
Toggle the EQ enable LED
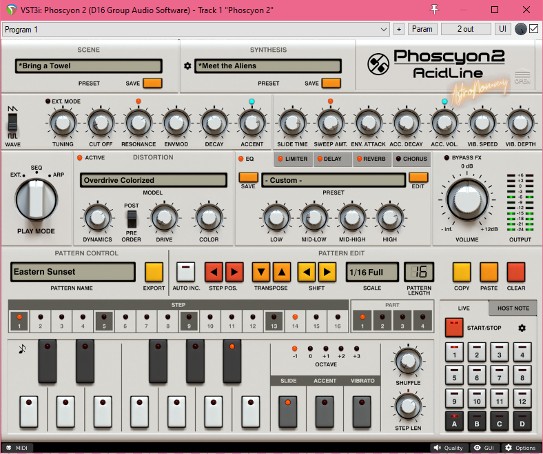coord(241,159)
